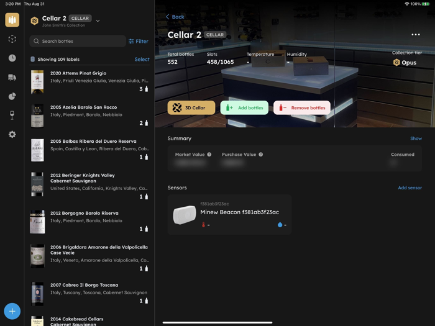Screen dimensions: 435x326
Task: Click the Search bottles field
Action: 78,41
